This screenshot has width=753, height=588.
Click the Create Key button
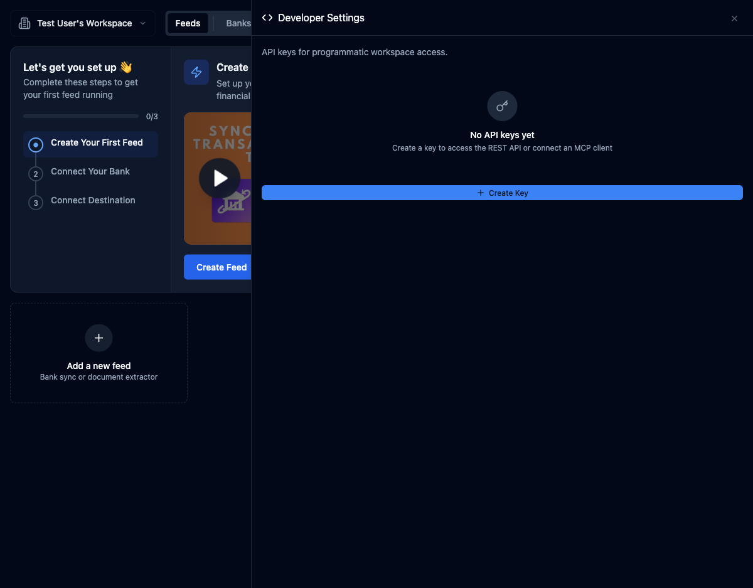502,193
